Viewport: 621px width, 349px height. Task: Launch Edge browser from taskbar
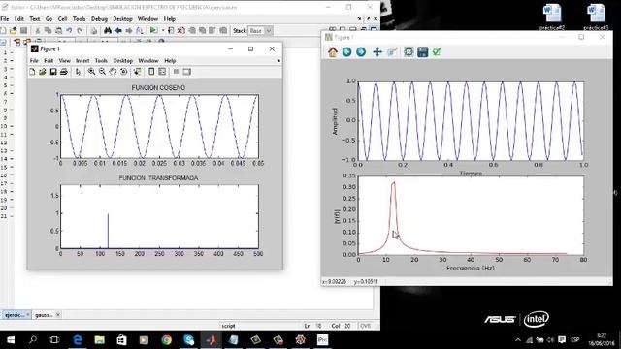pyautogui.click(x=78, y=340)
